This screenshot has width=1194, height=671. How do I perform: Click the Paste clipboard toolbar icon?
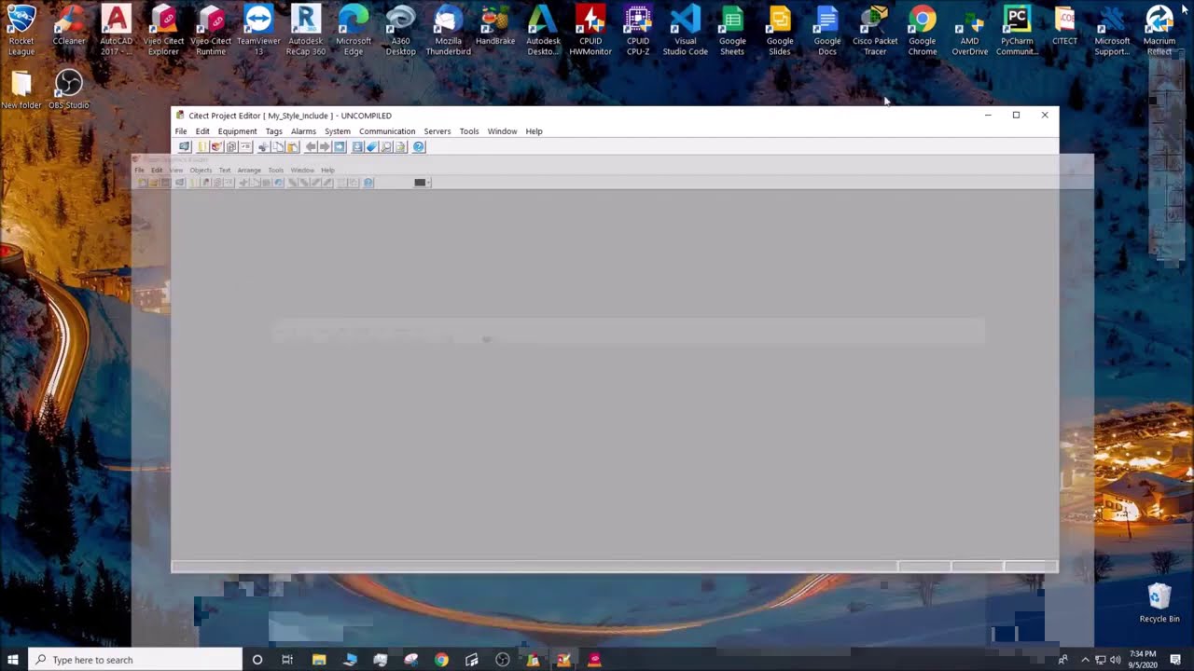(x=292, y=147)
